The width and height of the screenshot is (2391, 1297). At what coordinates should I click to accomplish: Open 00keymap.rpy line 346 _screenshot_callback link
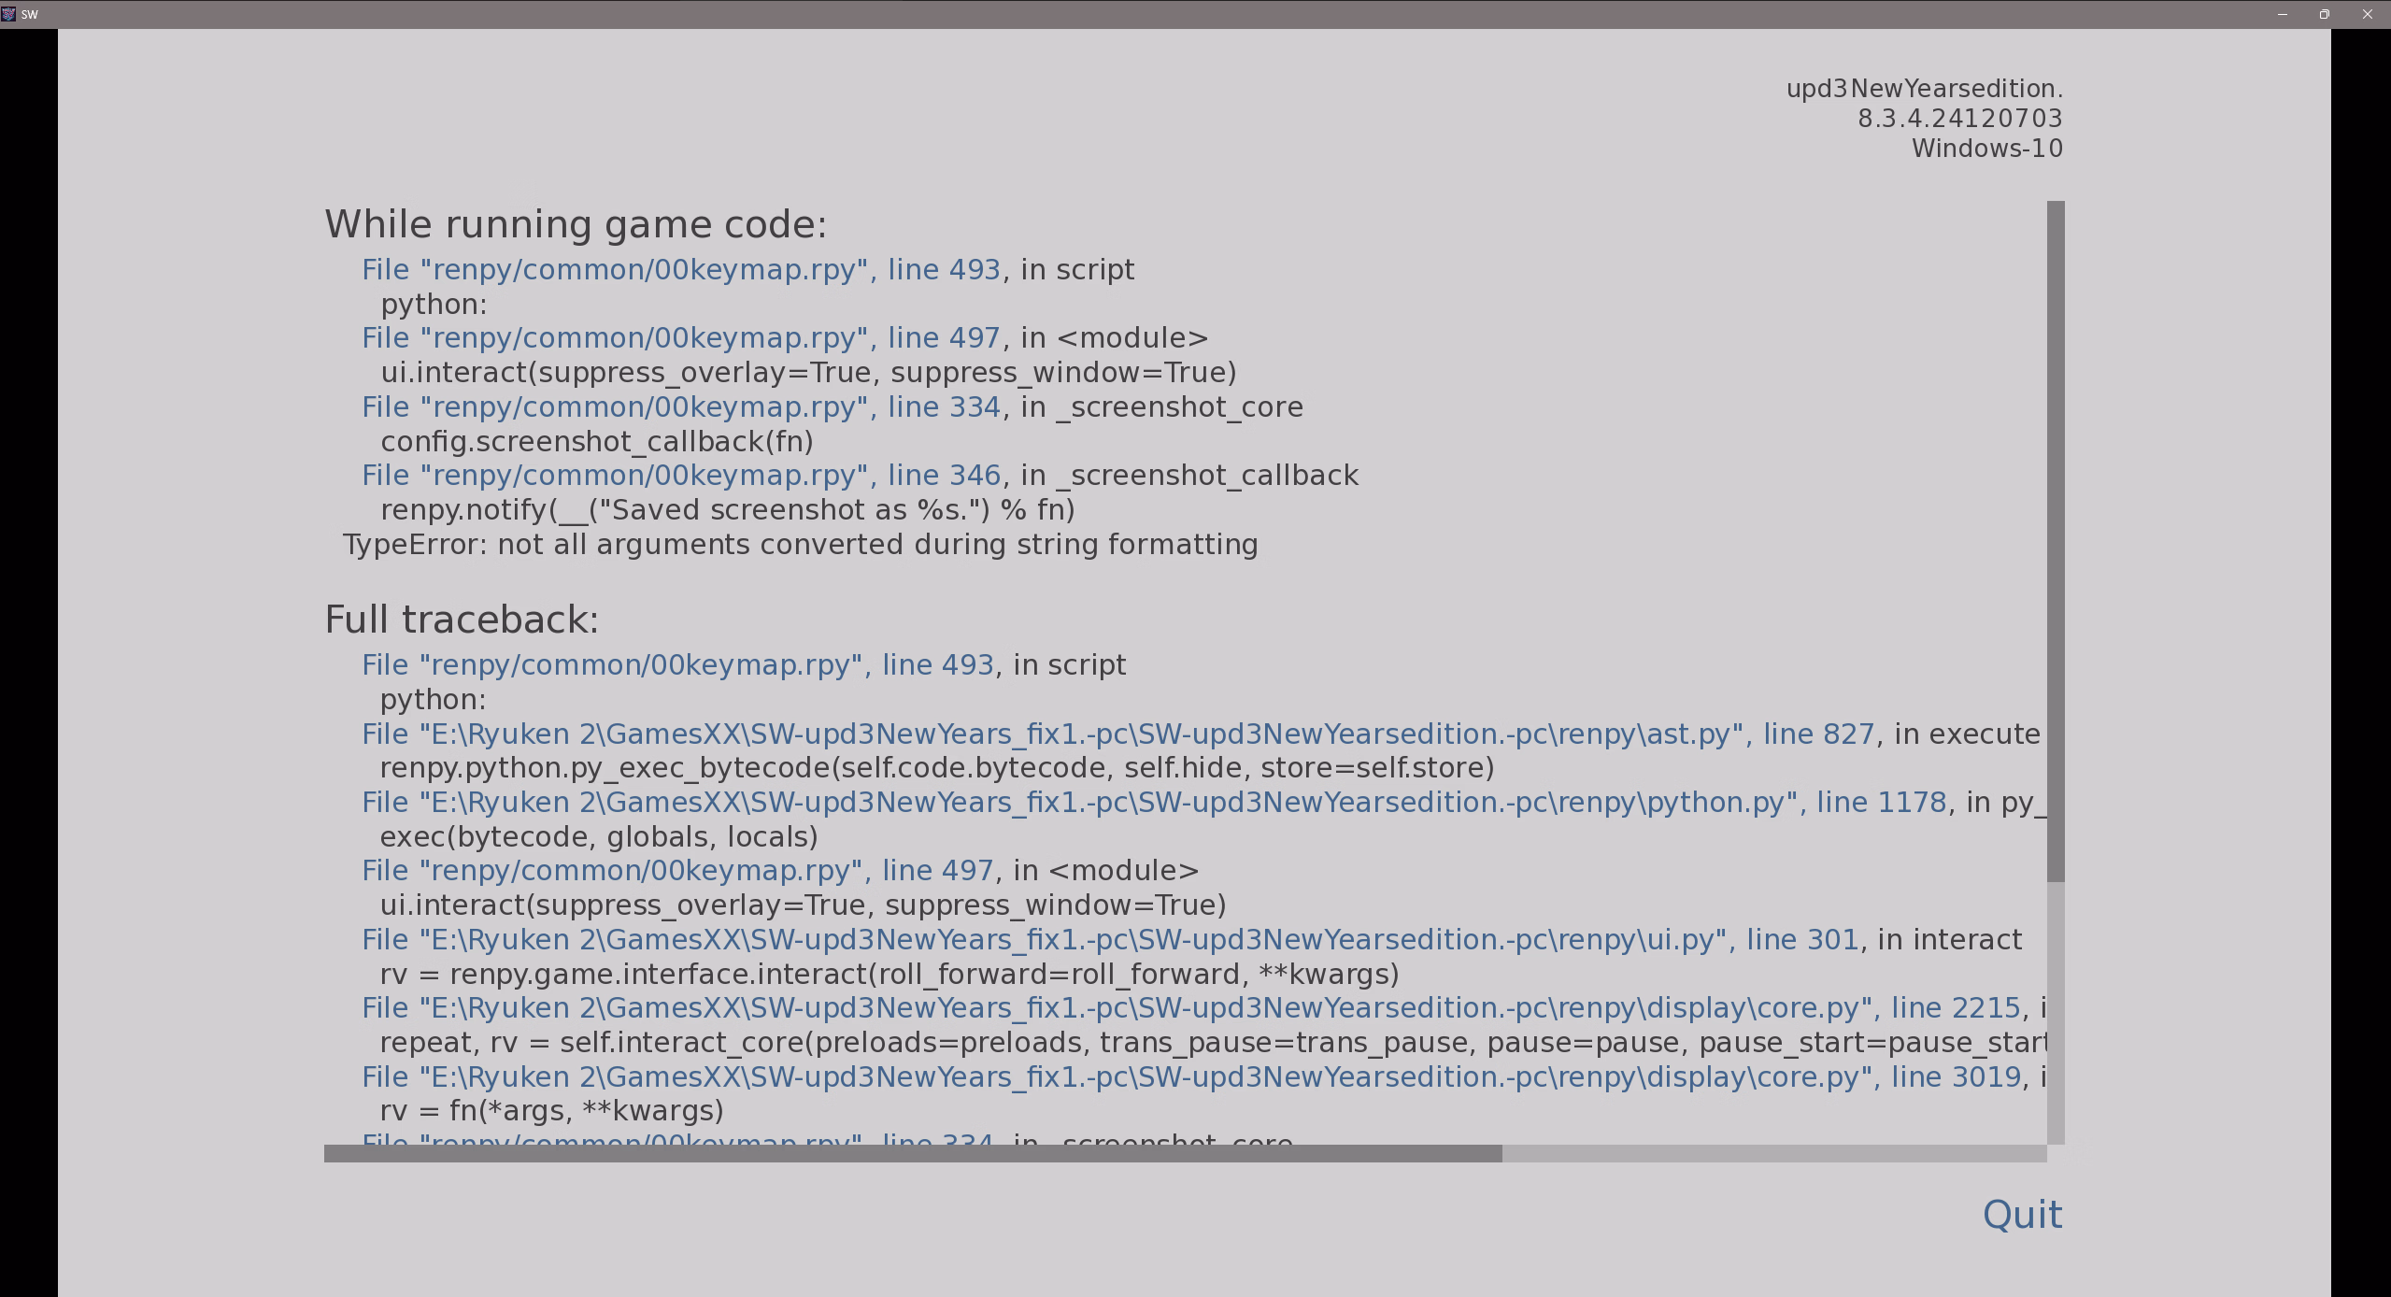click(680, 476)
